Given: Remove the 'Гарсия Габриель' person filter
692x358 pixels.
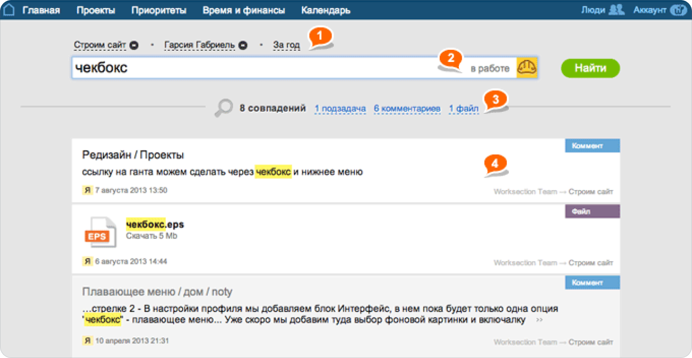Looking at the screenshot, I should click(243, 45).
